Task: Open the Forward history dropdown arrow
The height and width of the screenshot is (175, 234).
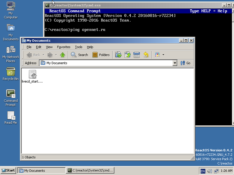Action: point(56,55)
